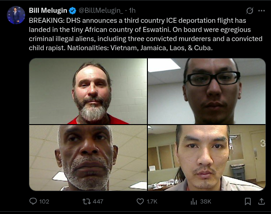The width and height of the screenshot is (271, 214).
Task: Open view analytics bar chart icon
Action: pyautogui.click(x=194, y=201)
